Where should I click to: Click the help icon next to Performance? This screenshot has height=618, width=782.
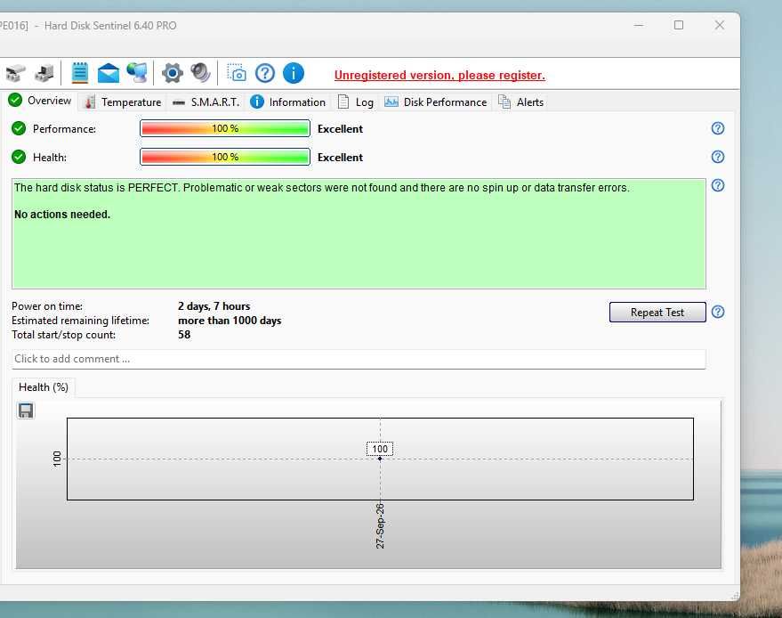click(718, 128)
